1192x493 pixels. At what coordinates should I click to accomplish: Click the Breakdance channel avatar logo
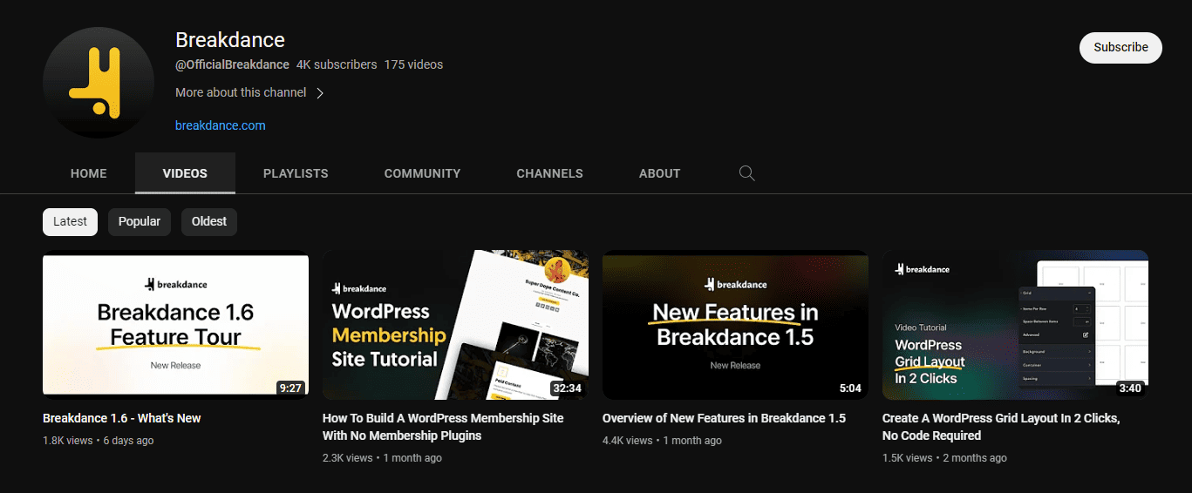click(98, 83)
